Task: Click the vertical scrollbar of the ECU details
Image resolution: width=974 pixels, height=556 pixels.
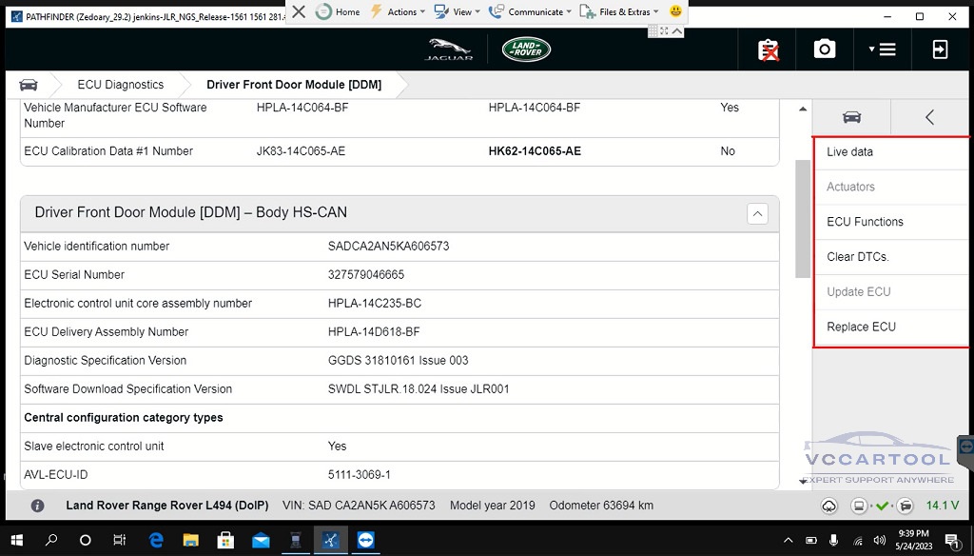Action: [804, 219]
